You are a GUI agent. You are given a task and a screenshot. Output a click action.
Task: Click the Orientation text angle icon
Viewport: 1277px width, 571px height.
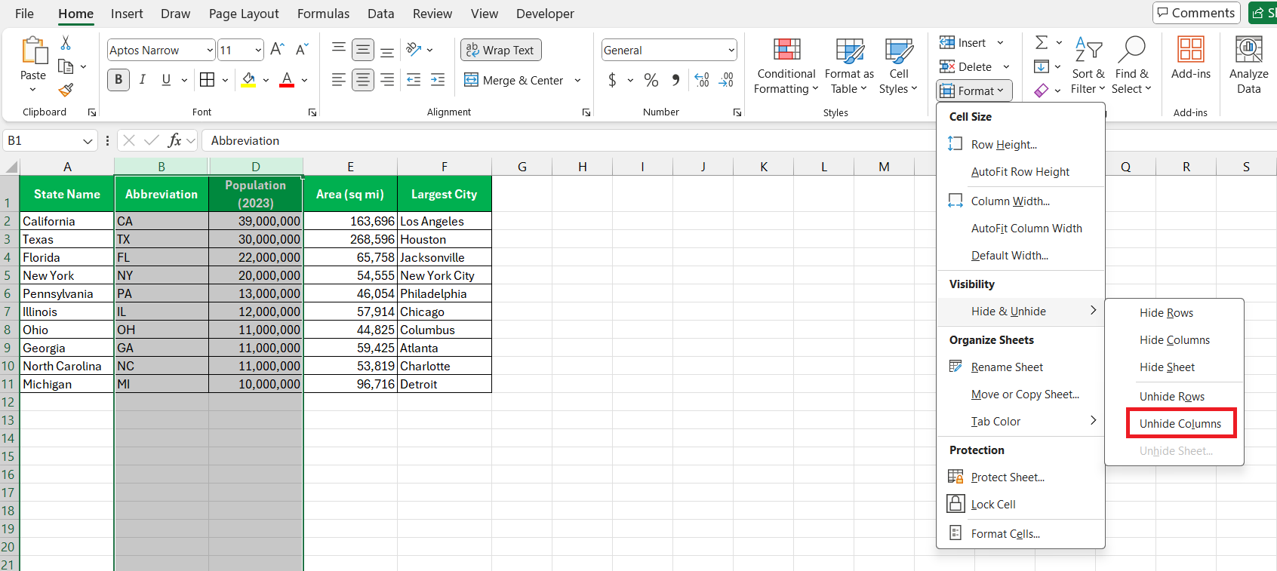coord(414,50)
